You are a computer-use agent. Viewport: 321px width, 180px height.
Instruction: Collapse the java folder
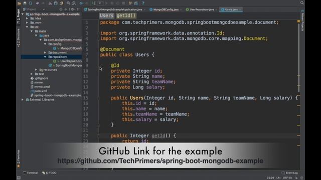click(36, 35)
